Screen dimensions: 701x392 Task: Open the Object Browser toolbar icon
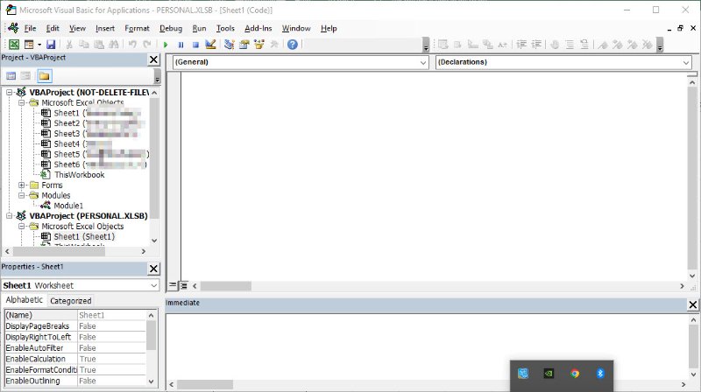[x=259, y=45]
